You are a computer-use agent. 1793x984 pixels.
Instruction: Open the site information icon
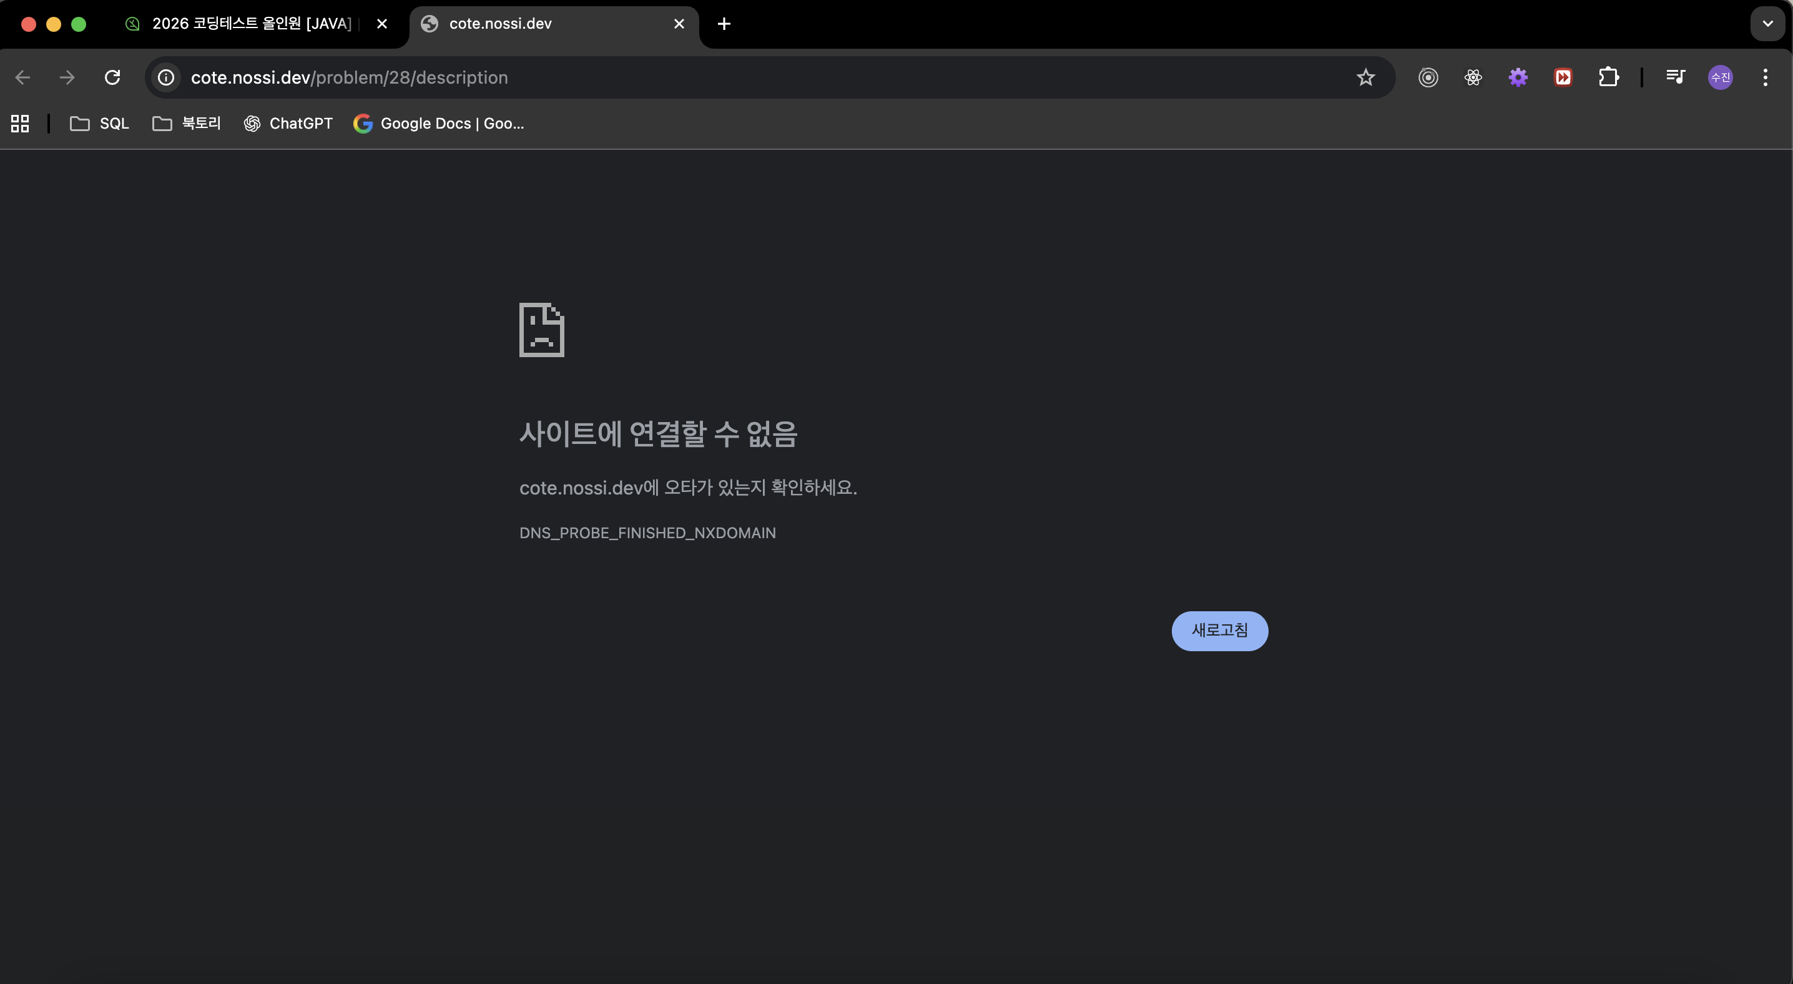pos(165,77)
